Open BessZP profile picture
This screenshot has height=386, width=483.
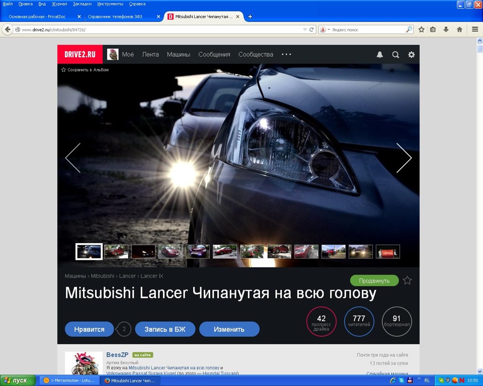(84, 363)
